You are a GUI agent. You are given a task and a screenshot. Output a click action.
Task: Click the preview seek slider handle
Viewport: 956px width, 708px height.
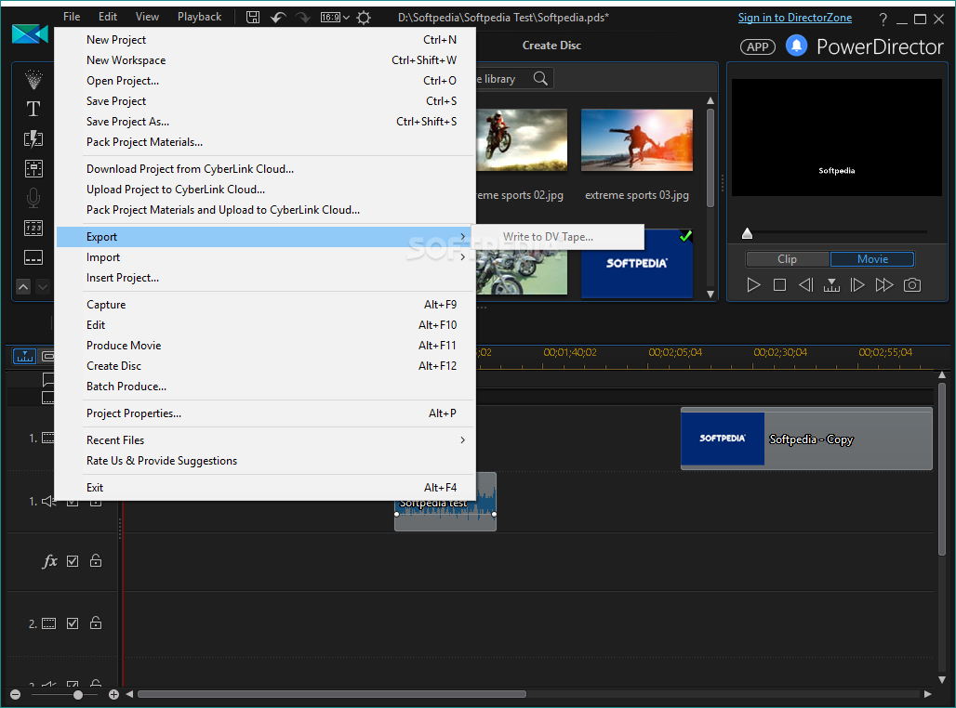(x=747, y=233)
